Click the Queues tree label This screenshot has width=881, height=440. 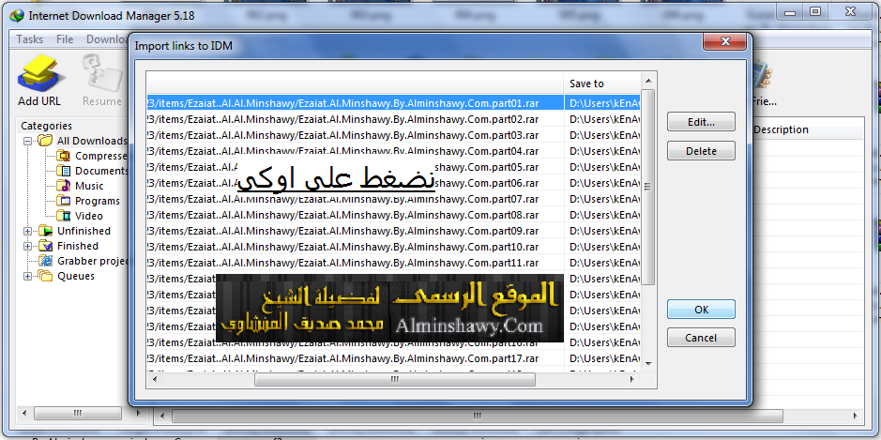76,276
